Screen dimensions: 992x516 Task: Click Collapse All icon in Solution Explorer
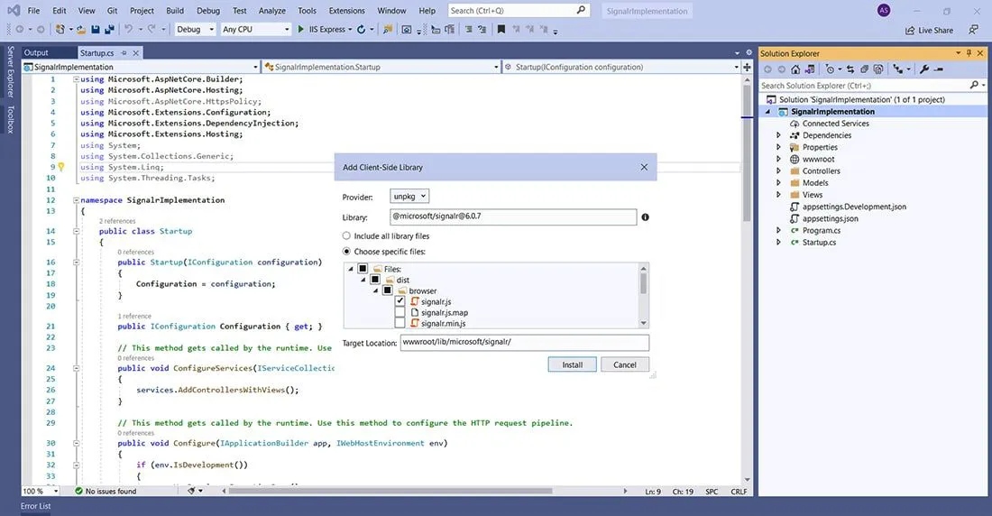click(864, 69)
